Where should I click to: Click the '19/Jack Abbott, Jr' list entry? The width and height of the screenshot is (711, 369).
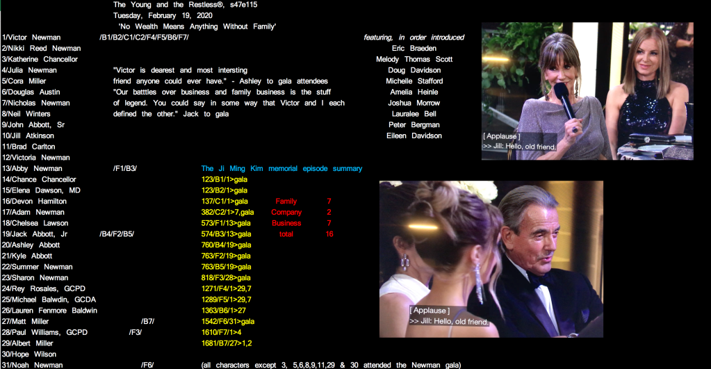[x=35, y=234]
